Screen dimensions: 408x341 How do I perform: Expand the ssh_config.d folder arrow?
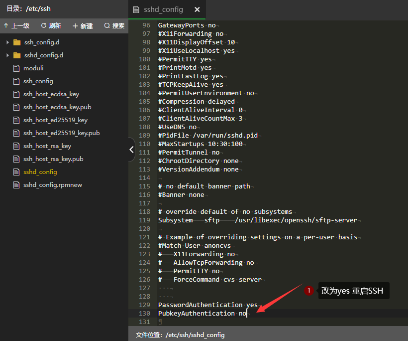click(x=7, y=42)
